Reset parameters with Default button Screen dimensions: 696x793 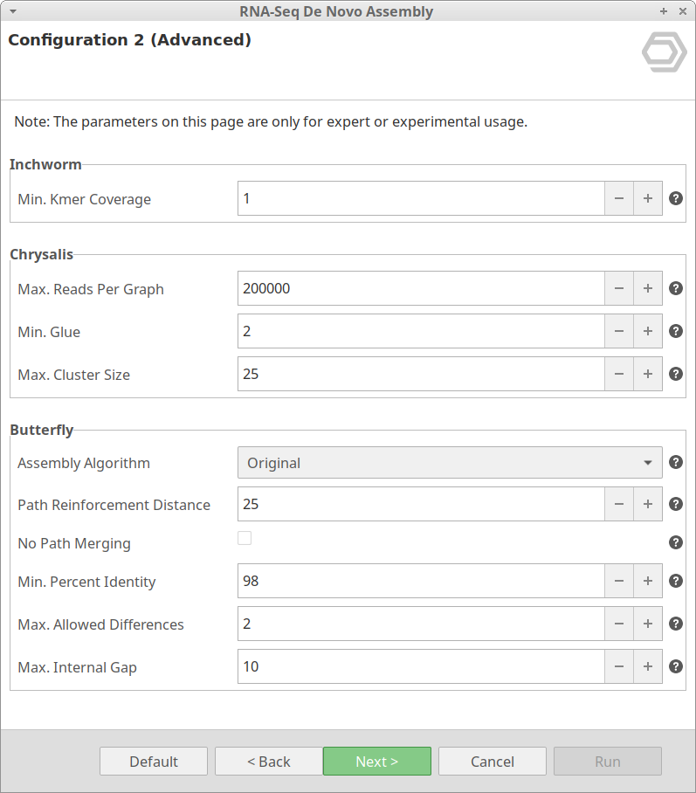coord(154,762)
